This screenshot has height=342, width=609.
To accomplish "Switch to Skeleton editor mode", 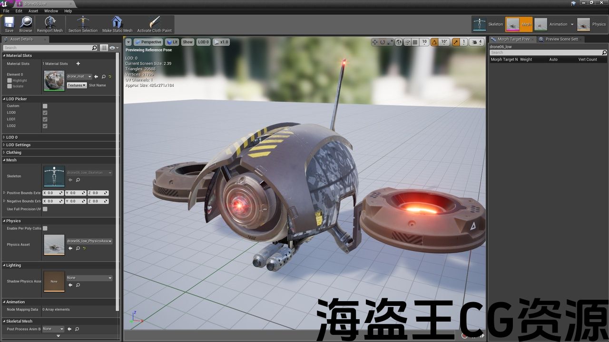I will pos(488,24).
